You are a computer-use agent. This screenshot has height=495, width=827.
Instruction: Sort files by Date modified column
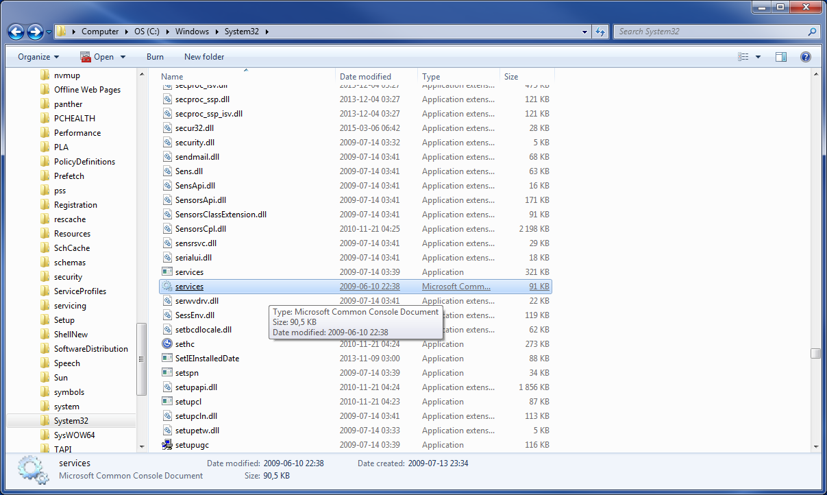tap(365, 77)
